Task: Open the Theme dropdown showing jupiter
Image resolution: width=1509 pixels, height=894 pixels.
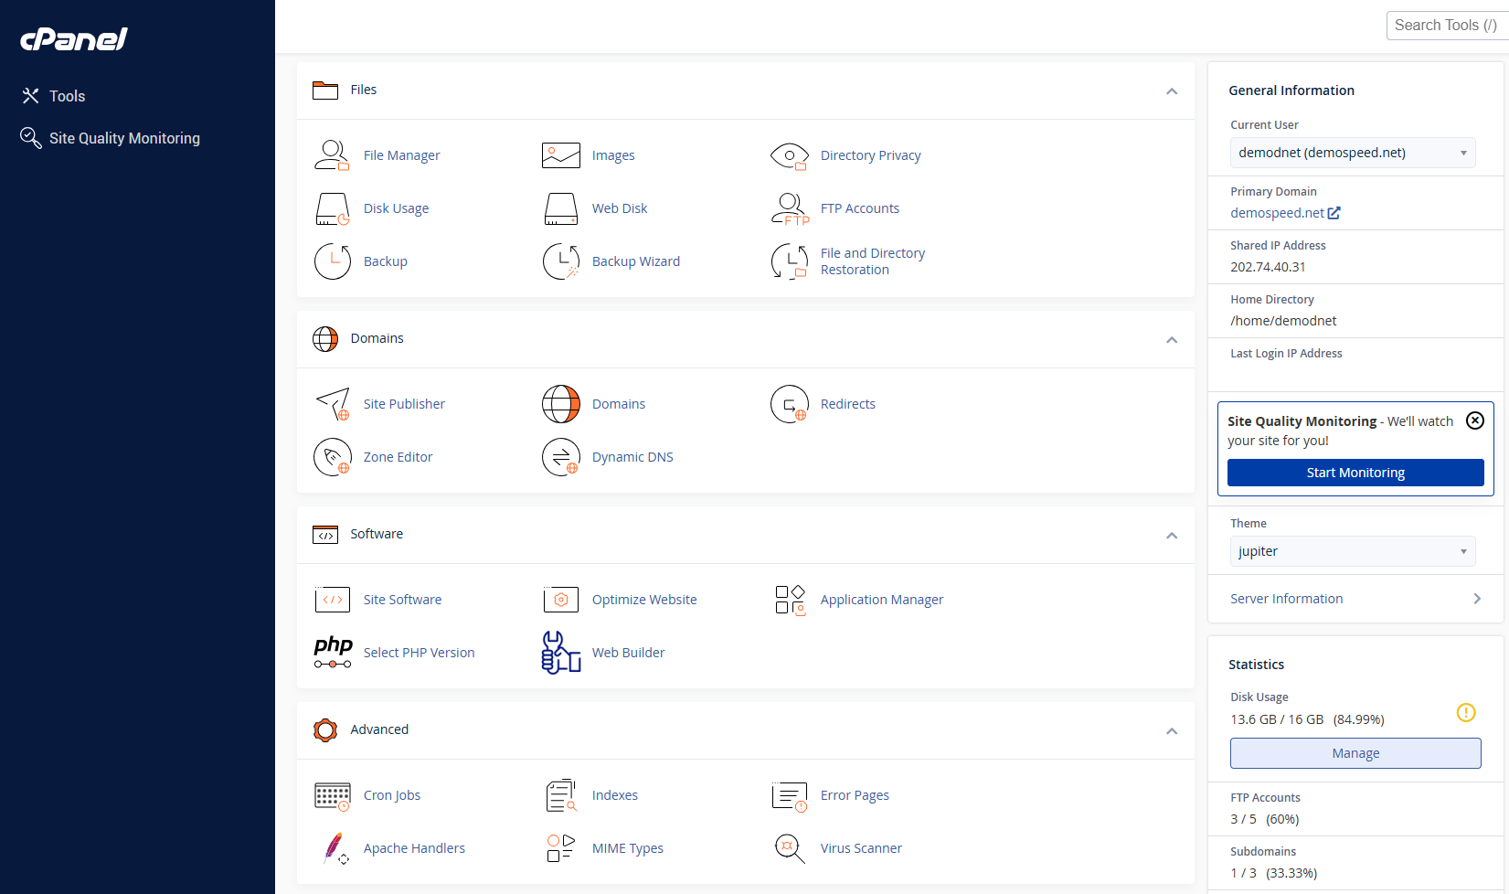Action: (x=1352, y=551)
